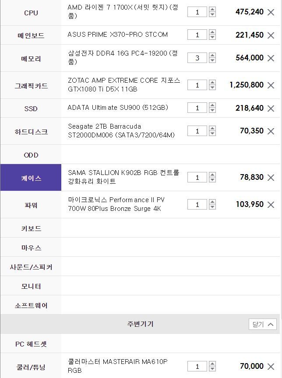Decrease memory quantity with the down arrow
The height and width of the screenshot is (378, 282).
(212, 60)
